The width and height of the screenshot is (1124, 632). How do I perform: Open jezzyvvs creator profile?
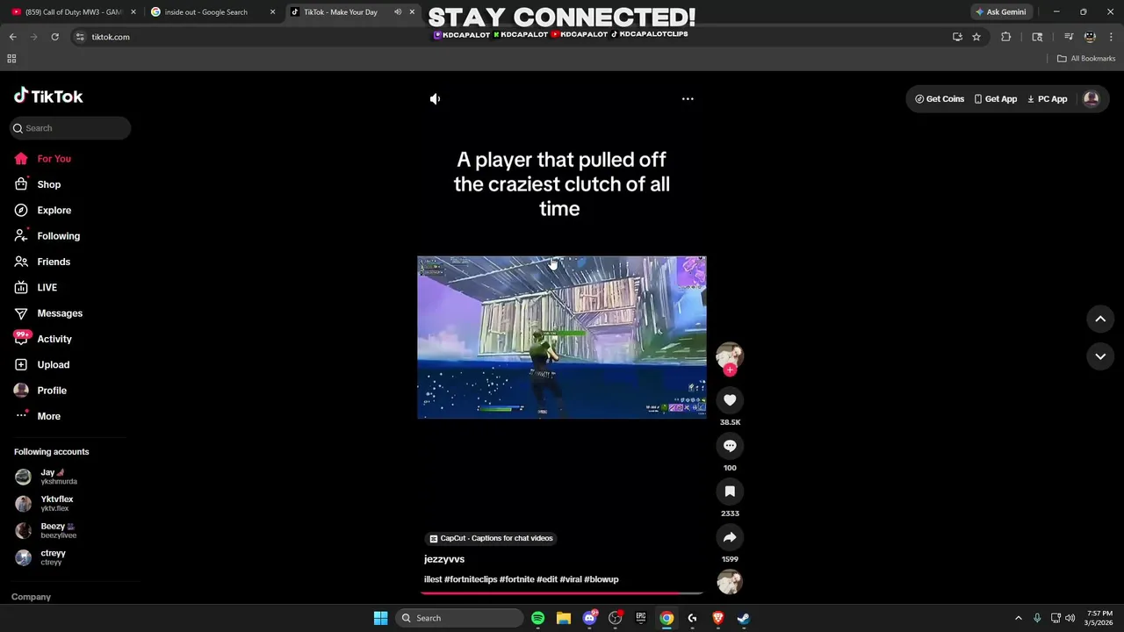444,559
